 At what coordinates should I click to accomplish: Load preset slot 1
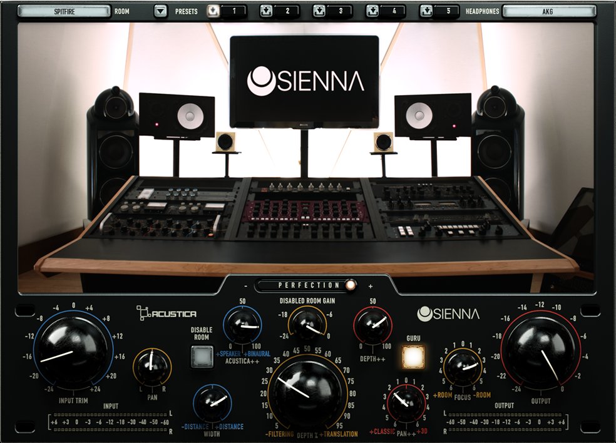[x=234, y=11]
